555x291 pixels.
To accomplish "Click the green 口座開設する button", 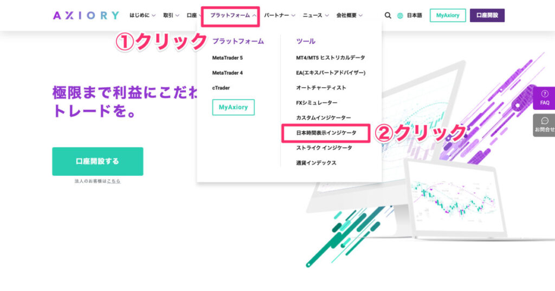I will pyautogui.click(x=98, y=161).
